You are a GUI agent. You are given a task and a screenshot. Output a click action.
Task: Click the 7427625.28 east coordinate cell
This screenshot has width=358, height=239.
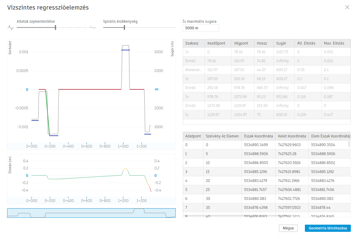(x=292, y=154)
